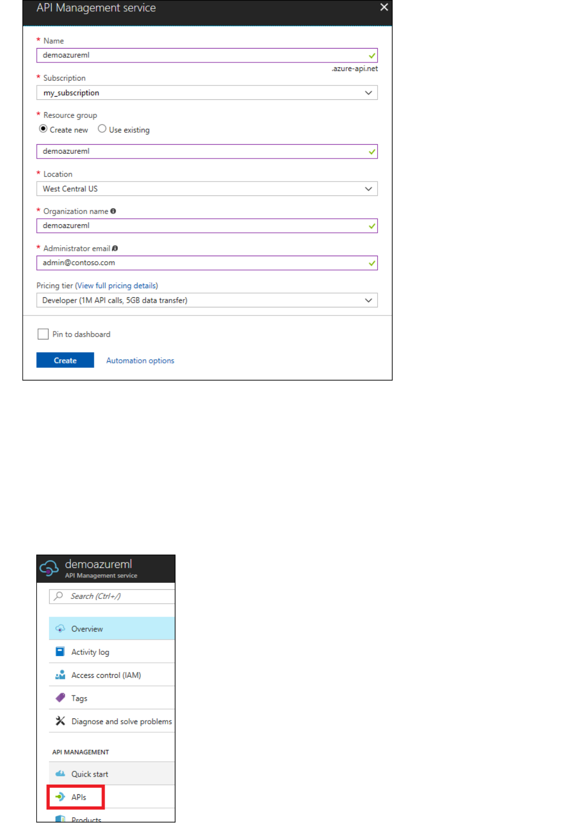Click the Diagnose and solve problems icon

[x=60, y=721]
